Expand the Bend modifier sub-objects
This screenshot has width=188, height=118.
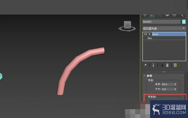pyautogui.click(x=150, y=34)
